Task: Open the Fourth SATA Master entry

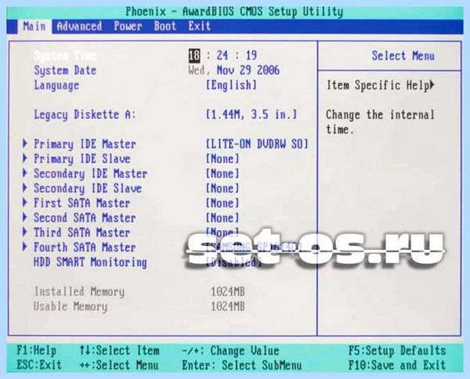Action: point(85,247)
